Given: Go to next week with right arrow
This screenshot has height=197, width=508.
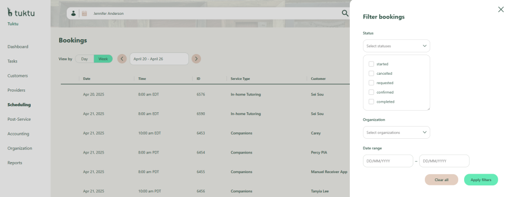Looking at the screenshot, I should pyautogui.click(x=196, y=59).
